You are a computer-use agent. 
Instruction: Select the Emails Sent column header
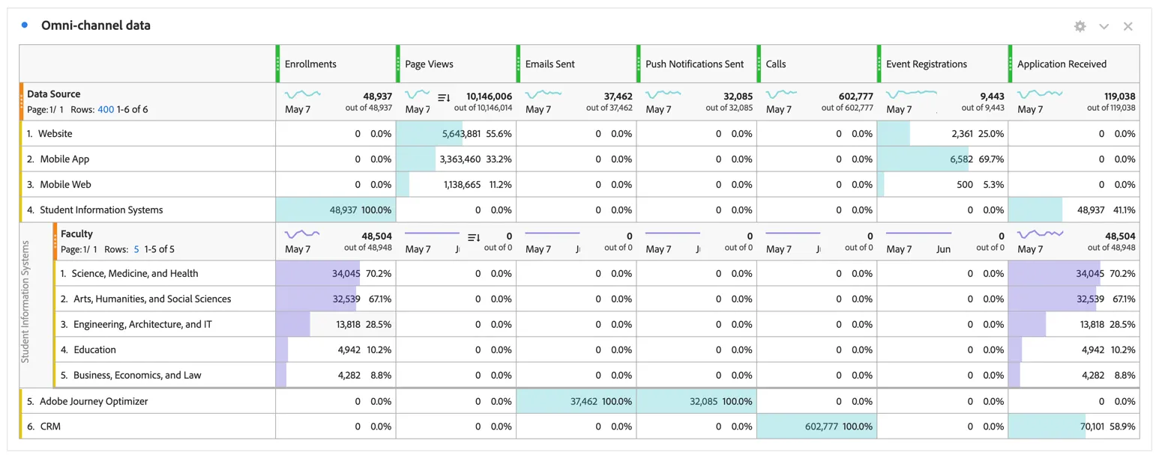click(577, 64)
